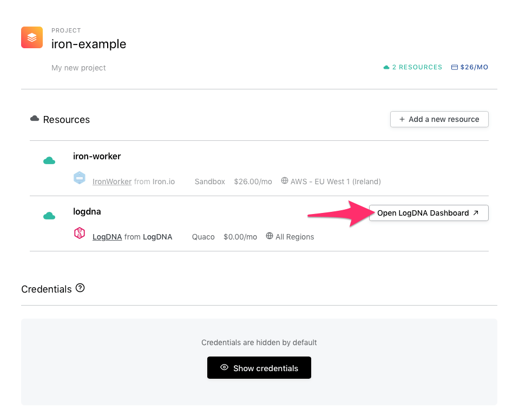Screen dimensions: 519x408
Task: Click the external arrow in Open LogDNA Dashboard
Action: [476, 213]
